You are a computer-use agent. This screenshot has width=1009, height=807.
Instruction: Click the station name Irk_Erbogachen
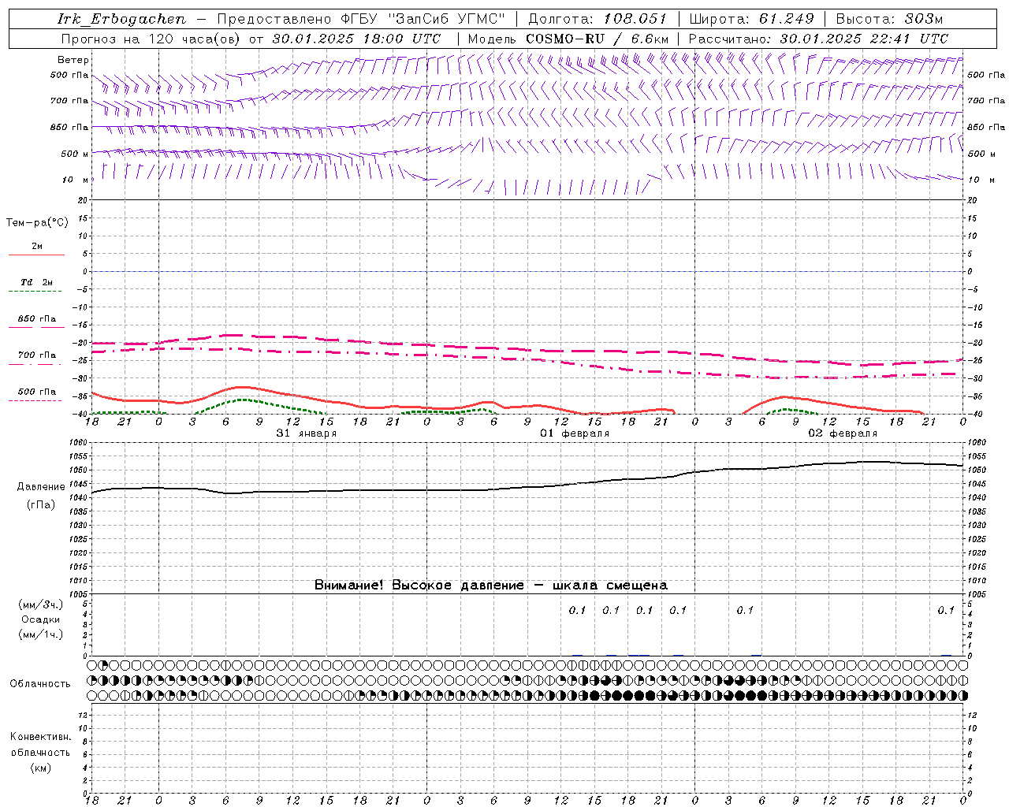[122, 19]
